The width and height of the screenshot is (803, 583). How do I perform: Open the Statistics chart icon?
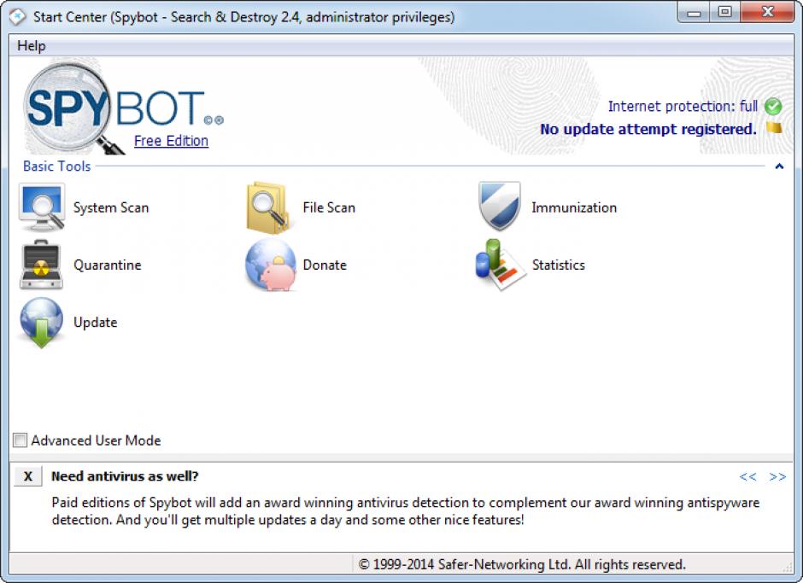pos(500,265)
